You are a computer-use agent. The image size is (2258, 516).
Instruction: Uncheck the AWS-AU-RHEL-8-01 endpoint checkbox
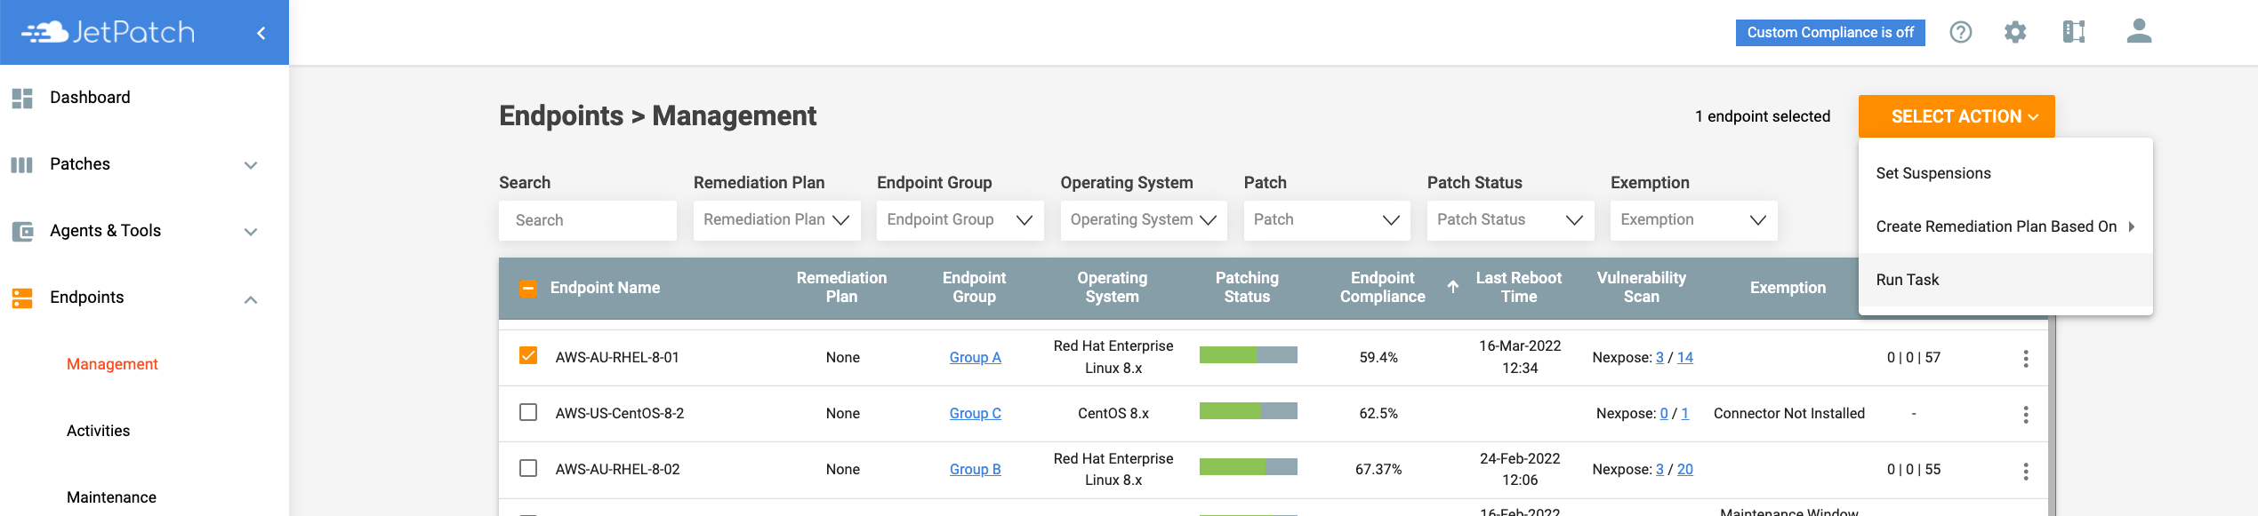coord(528,356)
